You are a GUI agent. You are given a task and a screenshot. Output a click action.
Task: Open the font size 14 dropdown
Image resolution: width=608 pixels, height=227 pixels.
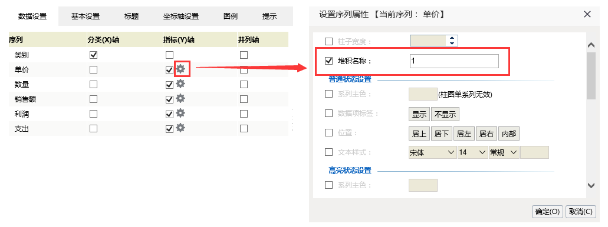click(472, 152)
